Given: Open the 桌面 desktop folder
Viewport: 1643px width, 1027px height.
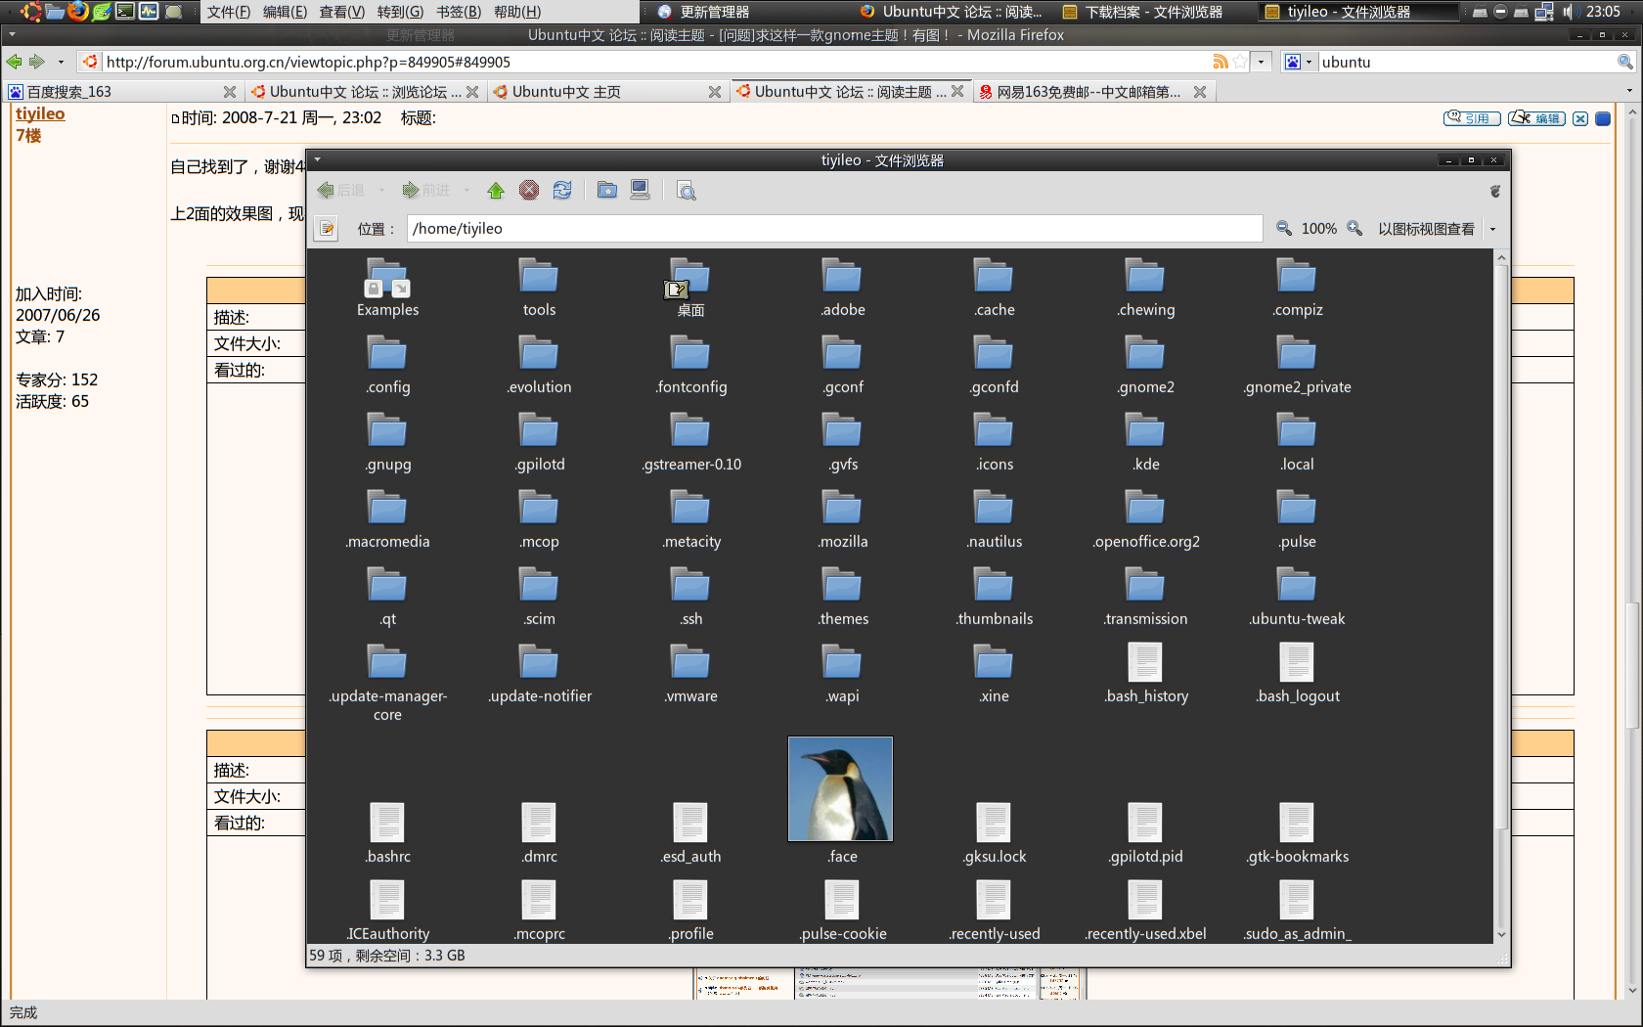Looking at the screenshot, I should 690,288.
